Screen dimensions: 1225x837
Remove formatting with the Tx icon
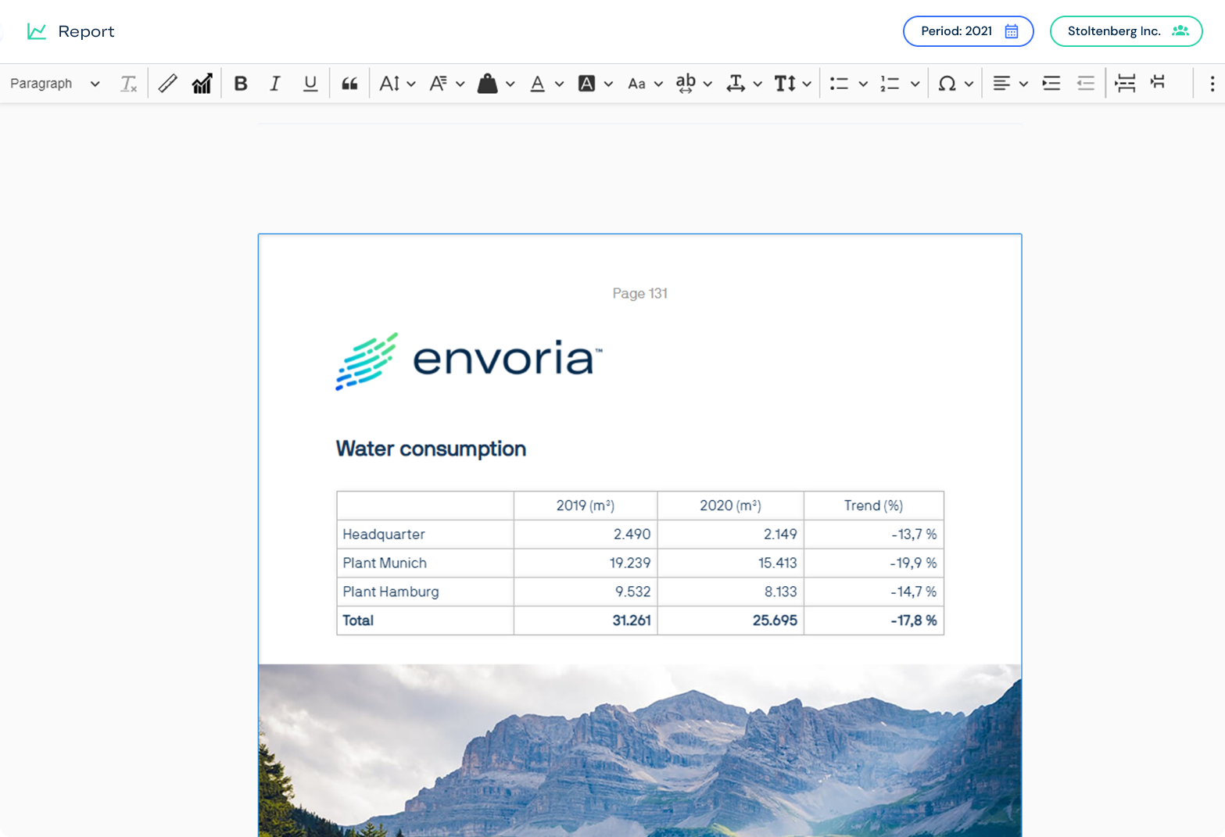pos(128,83)
